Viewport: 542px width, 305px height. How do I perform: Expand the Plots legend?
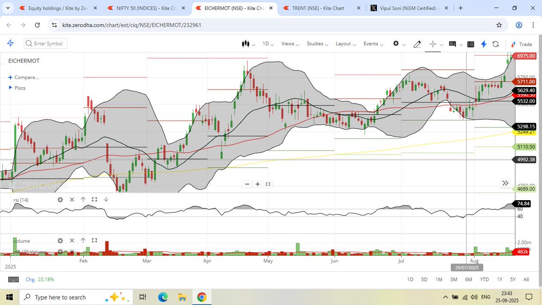tap(17, 88)
